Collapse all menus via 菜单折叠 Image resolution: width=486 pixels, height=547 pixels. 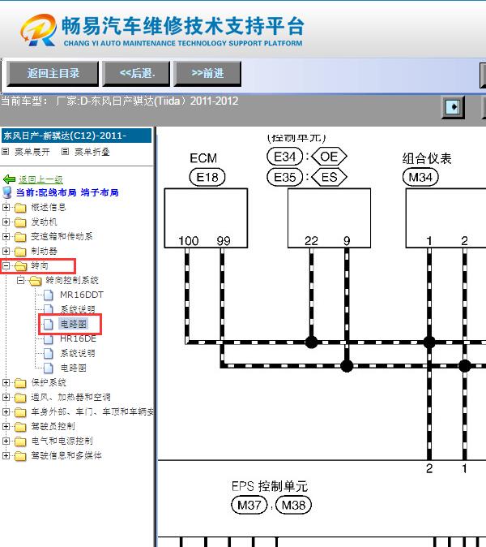(x=92, y=152)
